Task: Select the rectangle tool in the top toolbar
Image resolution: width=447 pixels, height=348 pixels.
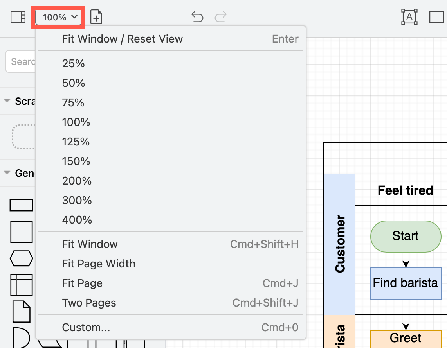Action: [x=437, y=17]
